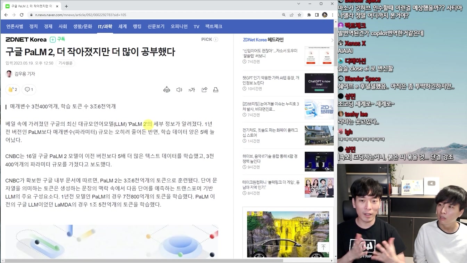
Task: Open the AI summary bot icon
Action: tap(167, 90)
